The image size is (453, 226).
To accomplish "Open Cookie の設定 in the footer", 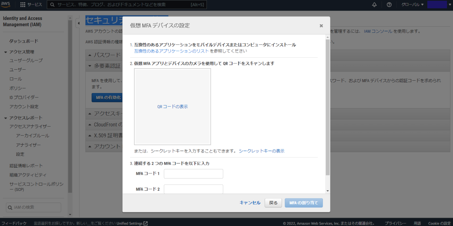I will click(439, 223).
